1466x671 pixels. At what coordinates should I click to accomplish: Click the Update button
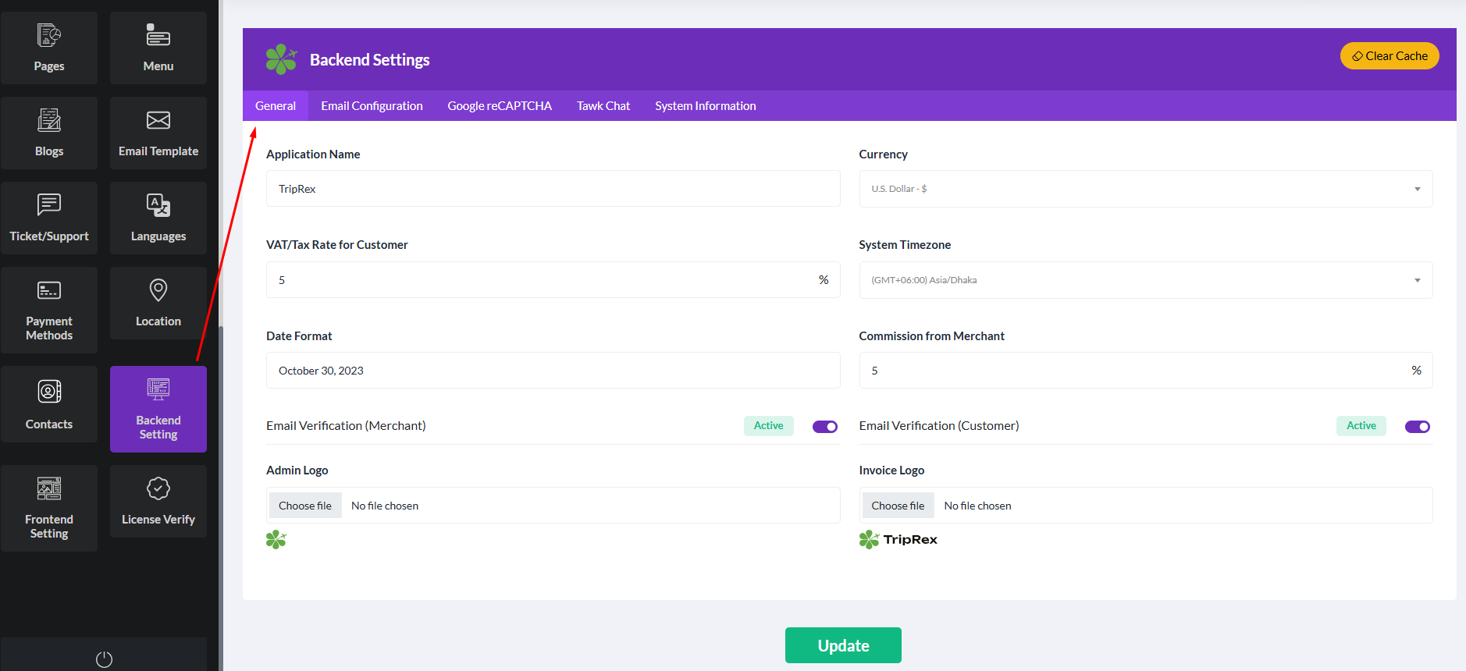(843, 645)
